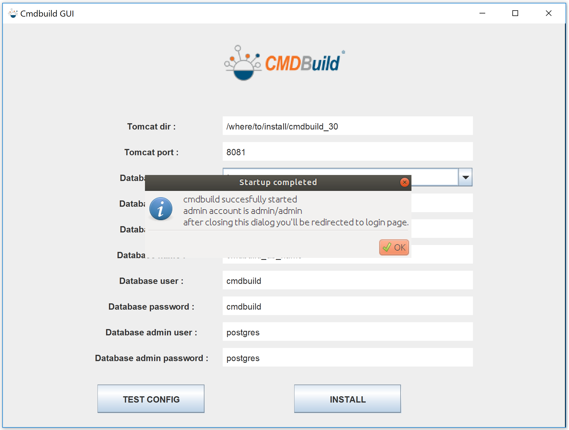Close the Startup completed dialog
Screen dimensions: 569x430
(x=404, y=182)
